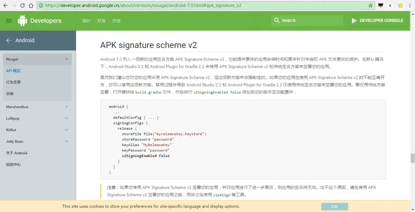Open the yellow circle extension icon
The image size is (415, 212).
click(x=400, y=6)
